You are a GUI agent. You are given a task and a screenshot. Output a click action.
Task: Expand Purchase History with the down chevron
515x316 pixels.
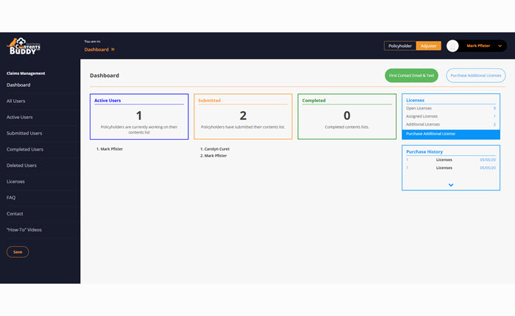[x=450, y=184]
